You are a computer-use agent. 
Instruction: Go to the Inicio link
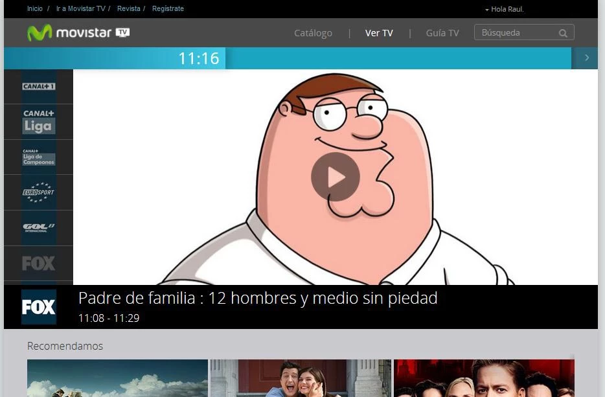click(x=34, y=9)
